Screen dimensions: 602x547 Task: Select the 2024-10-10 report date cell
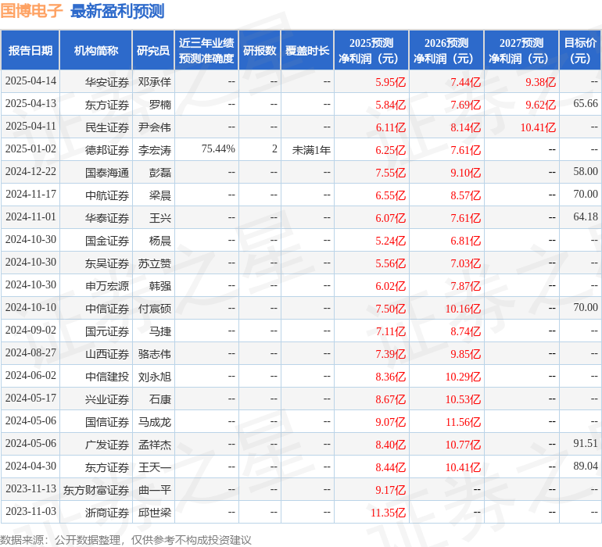[x=31, y=308]
